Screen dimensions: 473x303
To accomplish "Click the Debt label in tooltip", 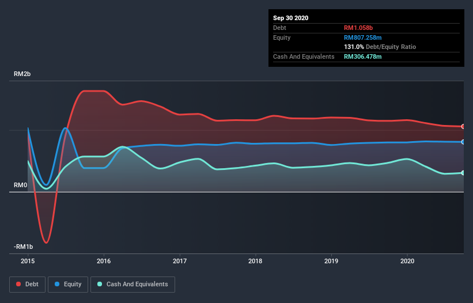I will 279,28.
